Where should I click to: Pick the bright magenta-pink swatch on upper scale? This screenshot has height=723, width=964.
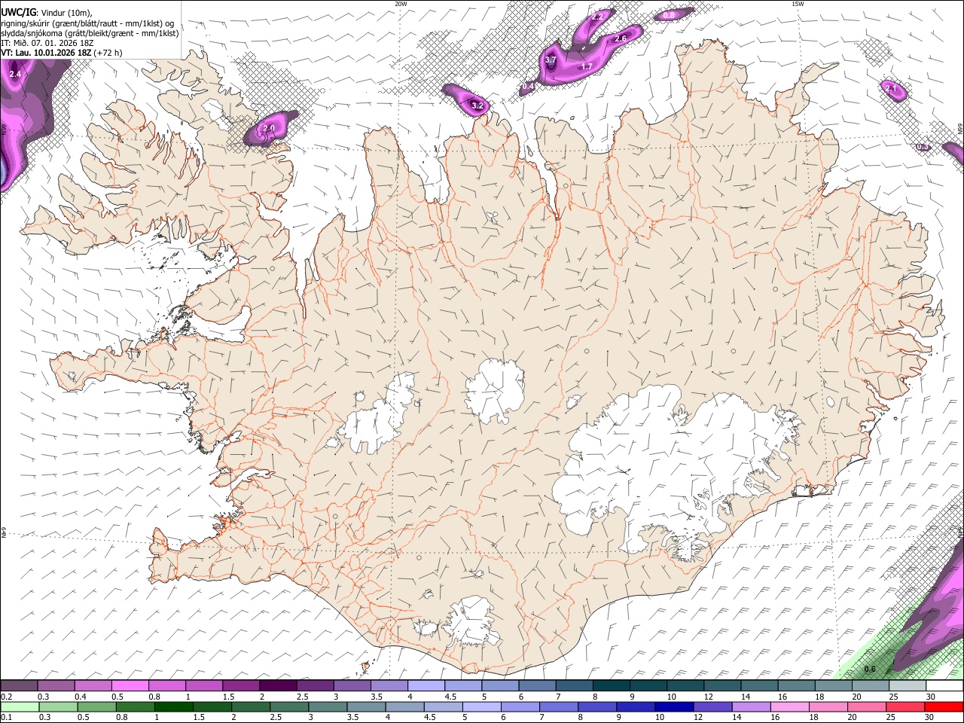pyautogui.click(x=130, y=686)
